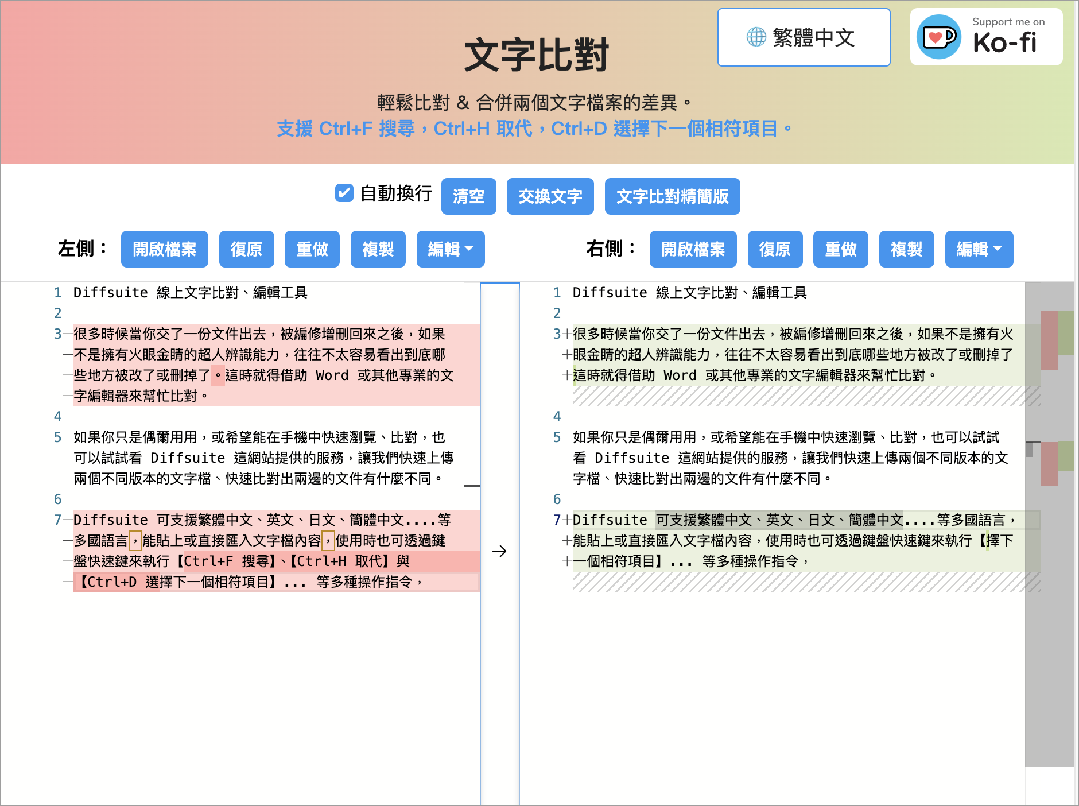Click the merge right arrow icon
The width and height of the screenshot is (1079, 806).
499,551
